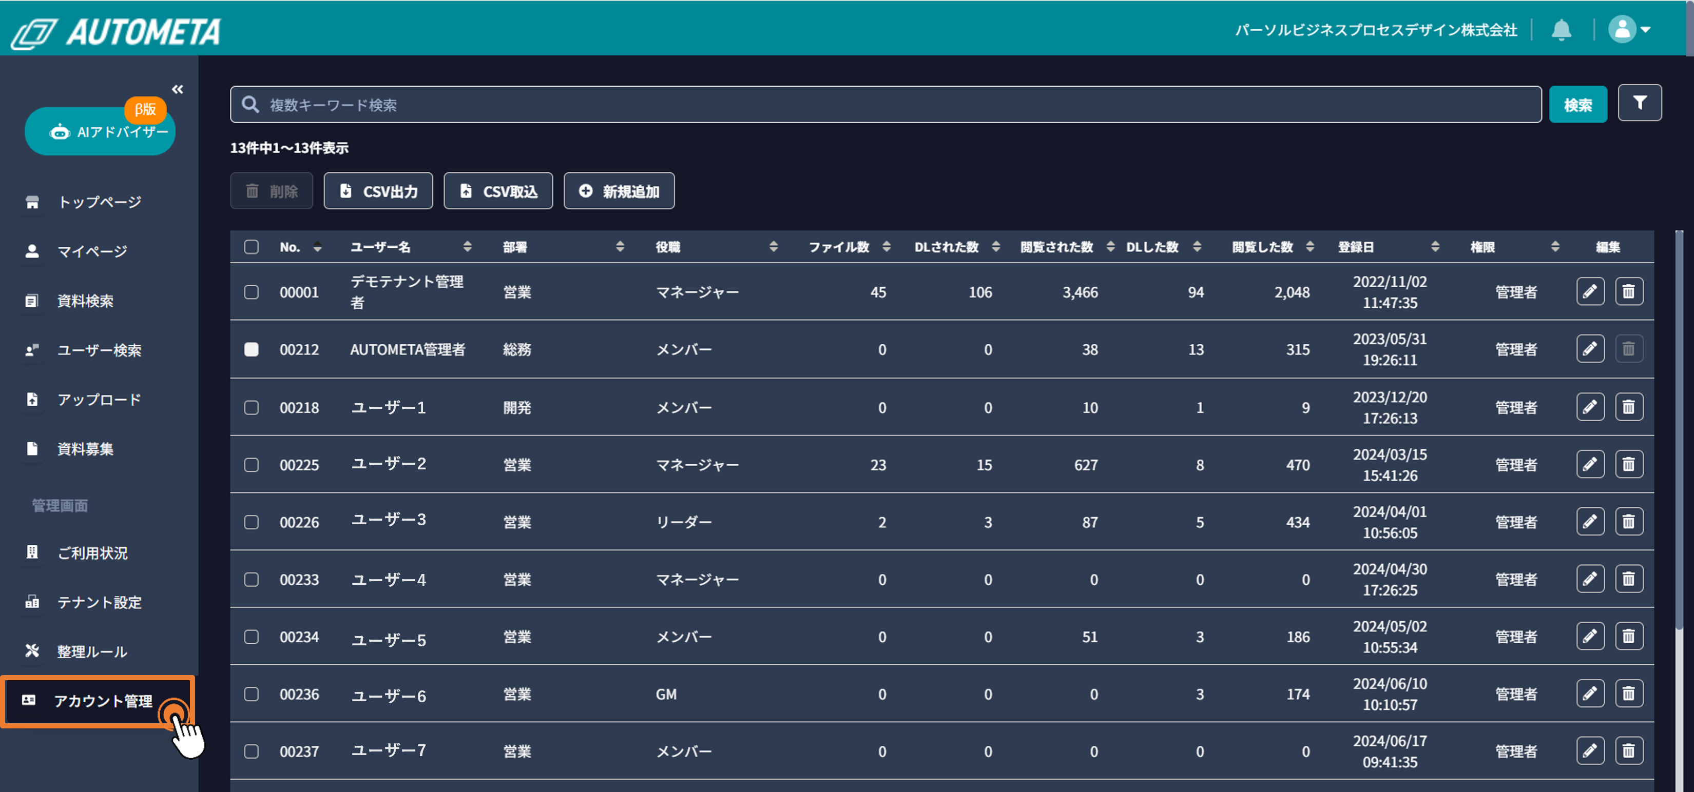The image size is (1694, 792).
Task: Edit ユーザー5 with pencil icon
Action: pyautogui.click(x=1590, y=636)
